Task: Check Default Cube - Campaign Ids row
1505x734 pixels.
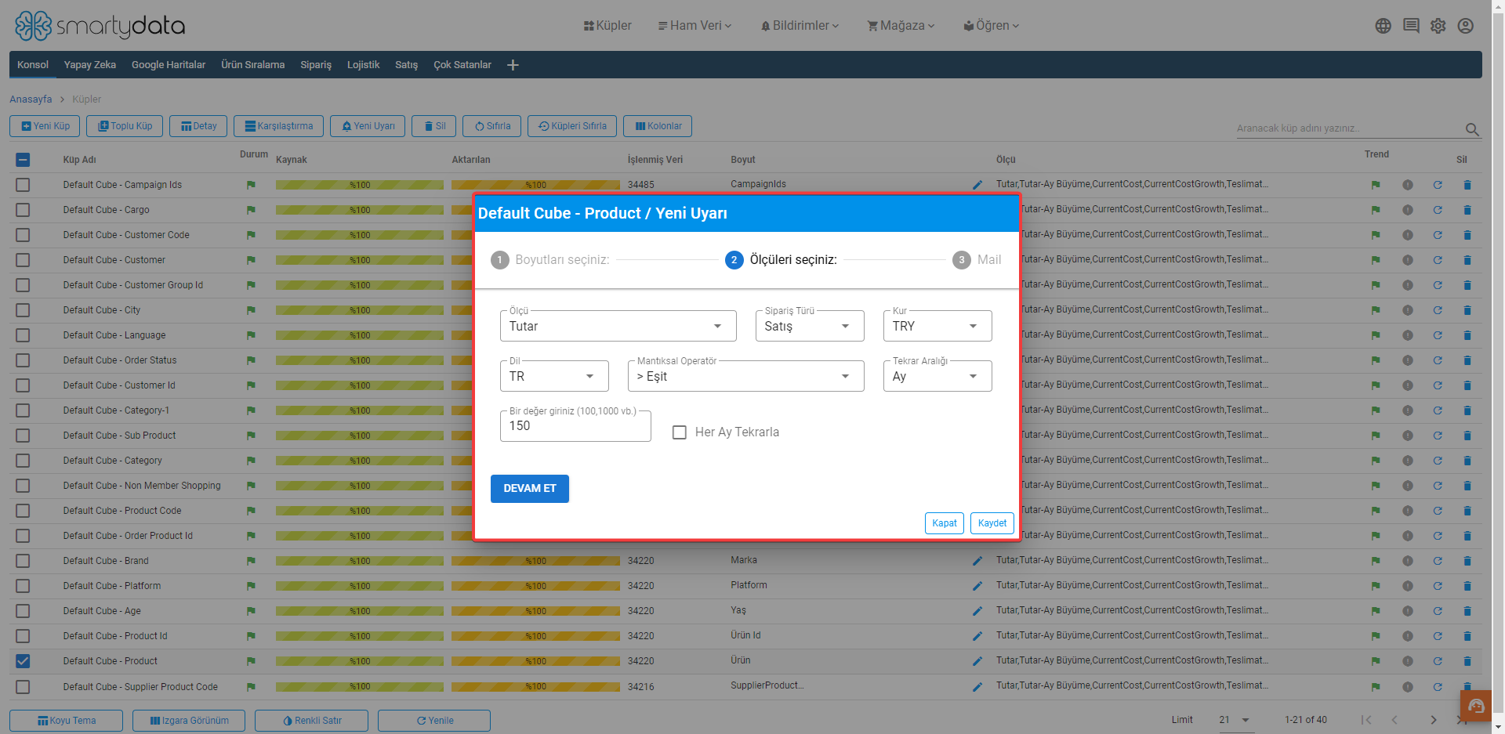Action: [23, 185]
